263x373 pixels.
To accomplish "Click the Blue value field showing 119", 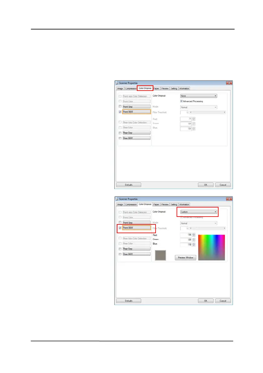I will pos(186,244).
